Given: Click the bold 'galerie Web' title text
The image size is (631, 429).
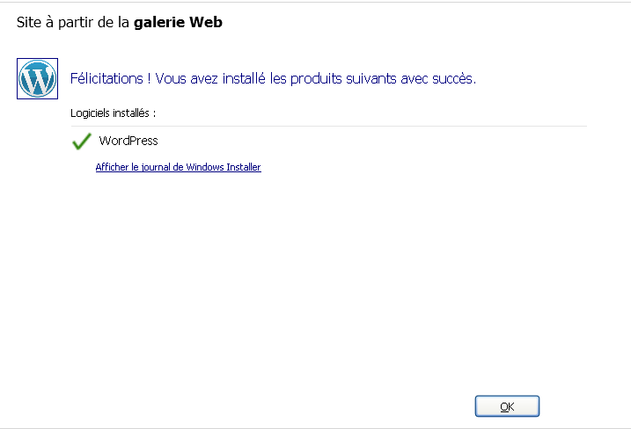Looking at the screenshot, I should coord(178,23).
